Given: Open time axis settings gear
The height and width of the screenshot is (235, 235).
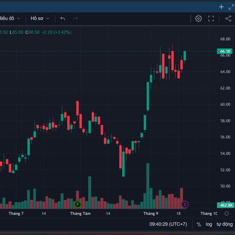Looking at the screenshot, I should click(227, 213).
